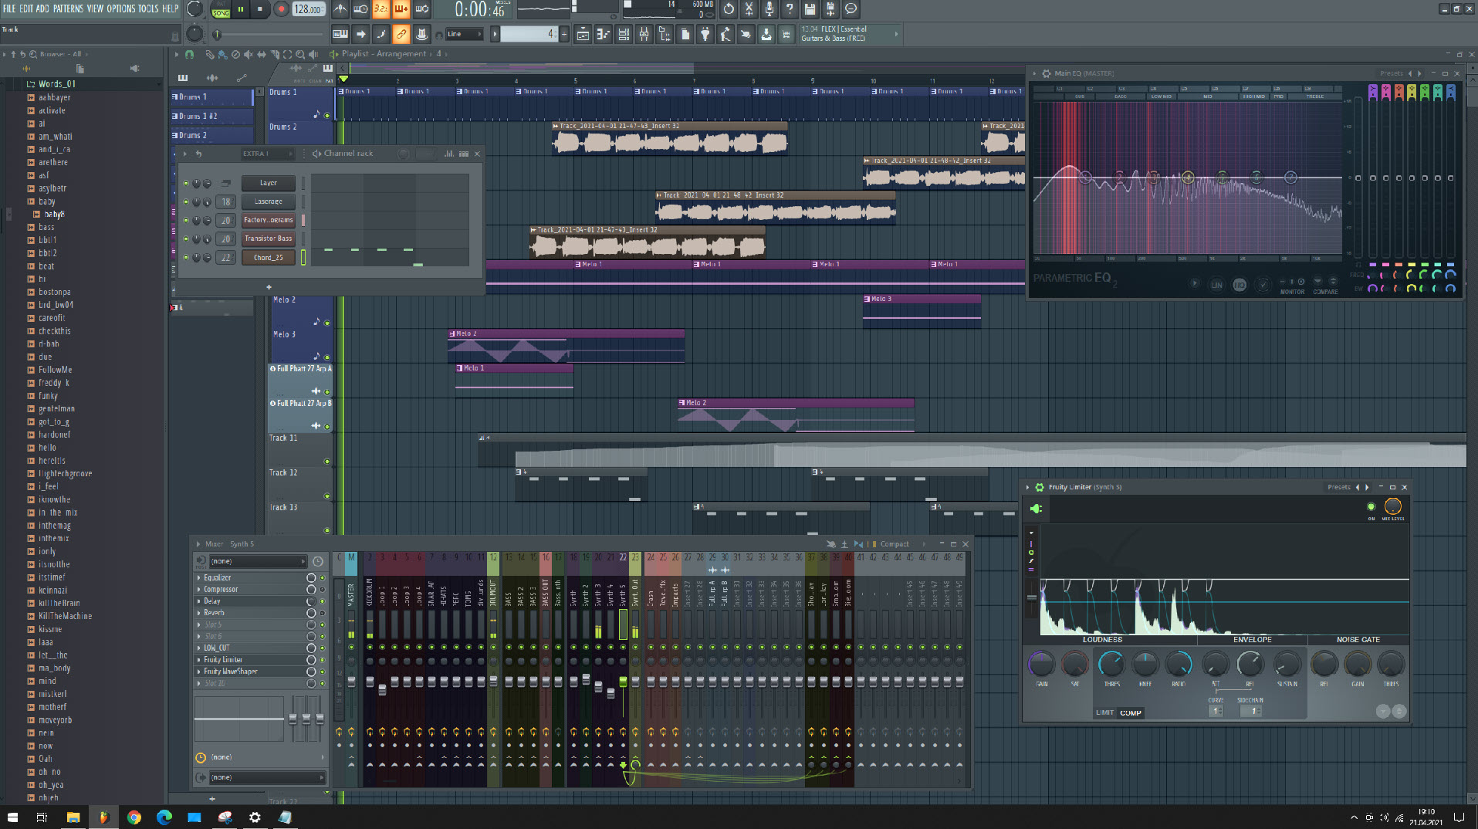Toggle the metronome icon in the toolbar
The height and width of the screenshot is (829, 1478).
[x=340, y=9]
